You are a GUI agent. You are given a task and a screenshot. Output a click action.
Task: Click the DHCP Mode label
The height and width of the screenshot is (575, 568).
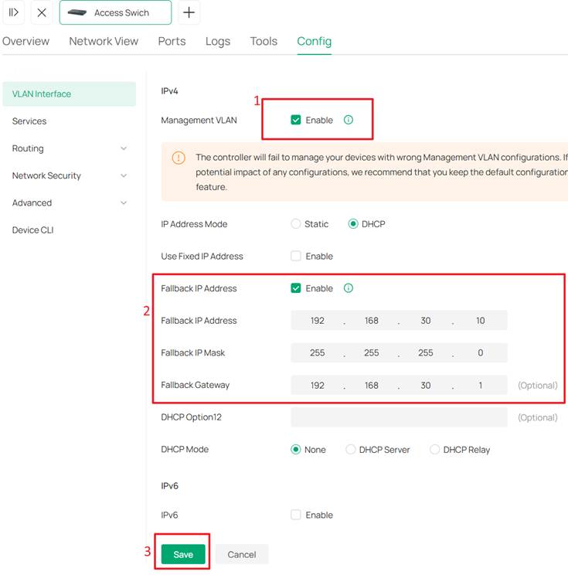185,449
